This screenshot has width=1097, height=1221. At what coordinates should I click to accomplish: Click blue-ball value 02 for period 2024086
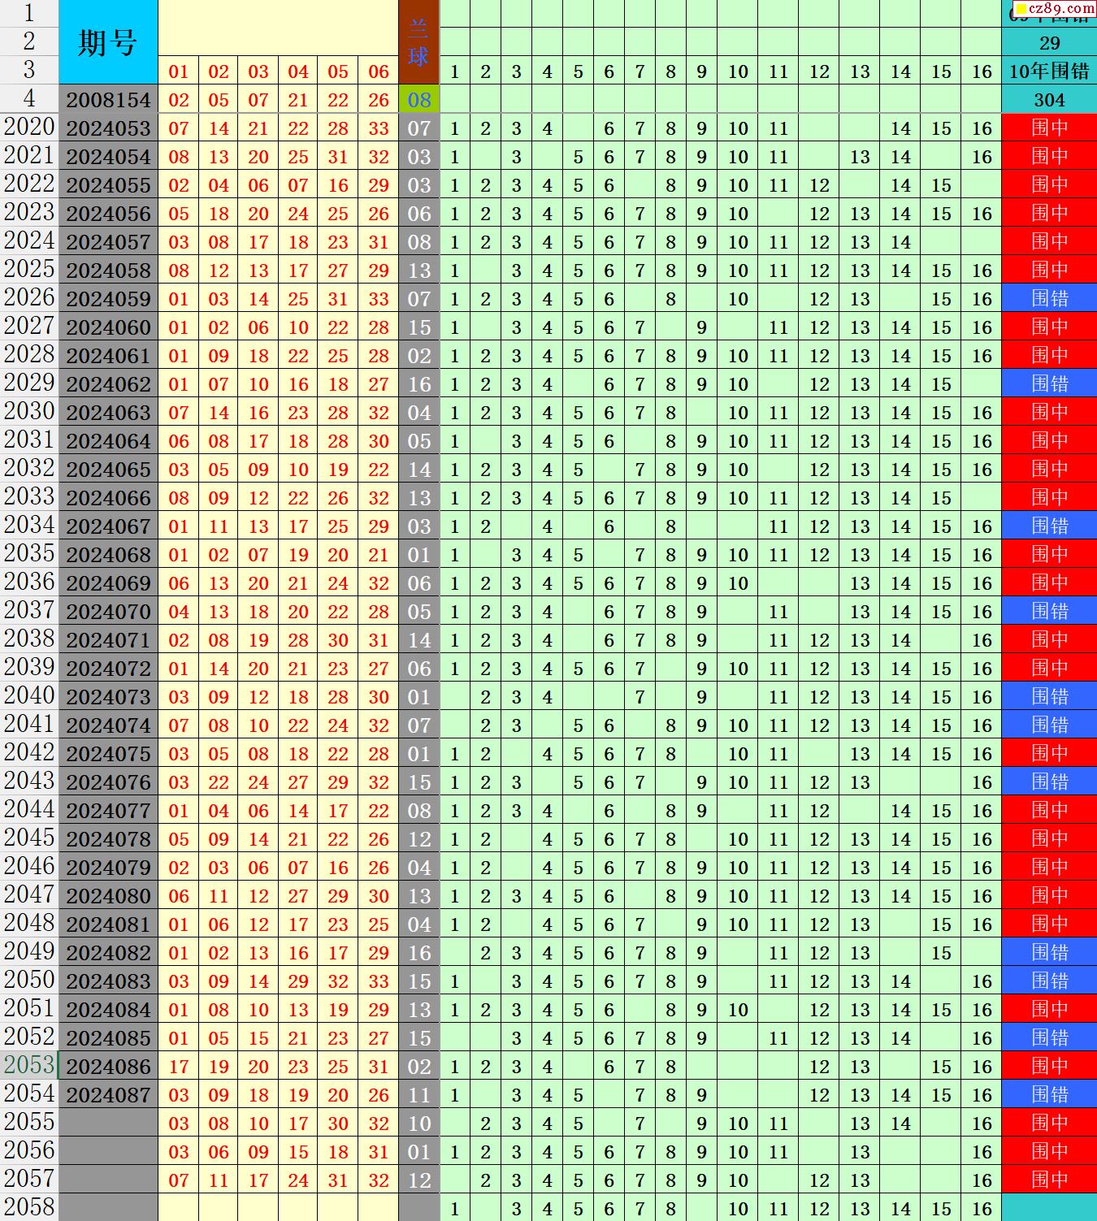[418, 1066]
